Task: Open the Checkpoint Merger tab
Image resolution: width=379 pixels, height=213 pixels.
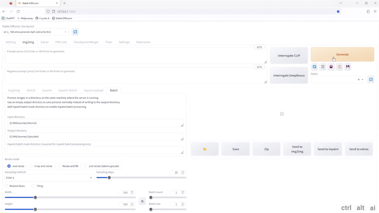Action: point(86,42)
